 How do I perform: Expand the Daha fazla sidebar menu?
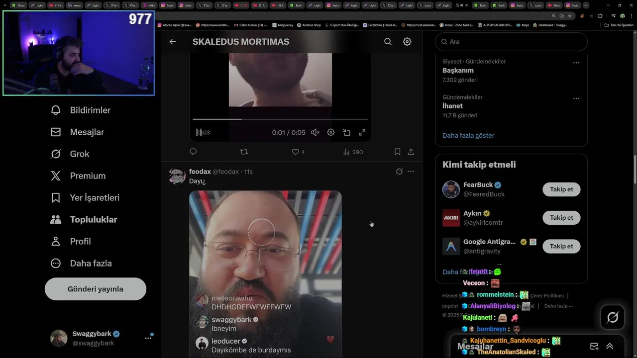coord(81,263)
